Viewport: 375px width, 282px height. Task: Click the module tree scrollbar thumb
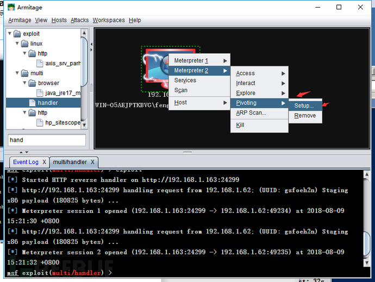pyautogui.click(x=84, y=62)
